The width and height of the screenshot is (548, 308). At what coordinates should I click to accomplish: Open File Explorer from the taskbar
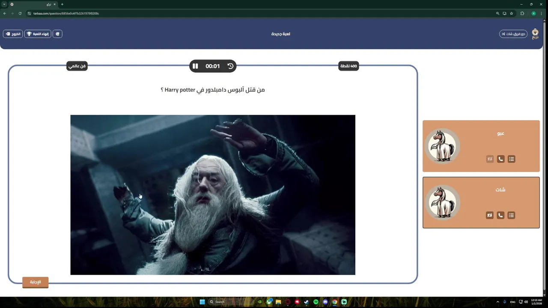[x=278, y=302]
